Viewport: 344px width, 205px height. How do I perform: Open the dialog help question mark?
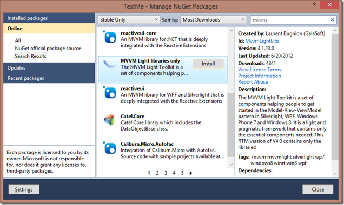pos(314,5)
